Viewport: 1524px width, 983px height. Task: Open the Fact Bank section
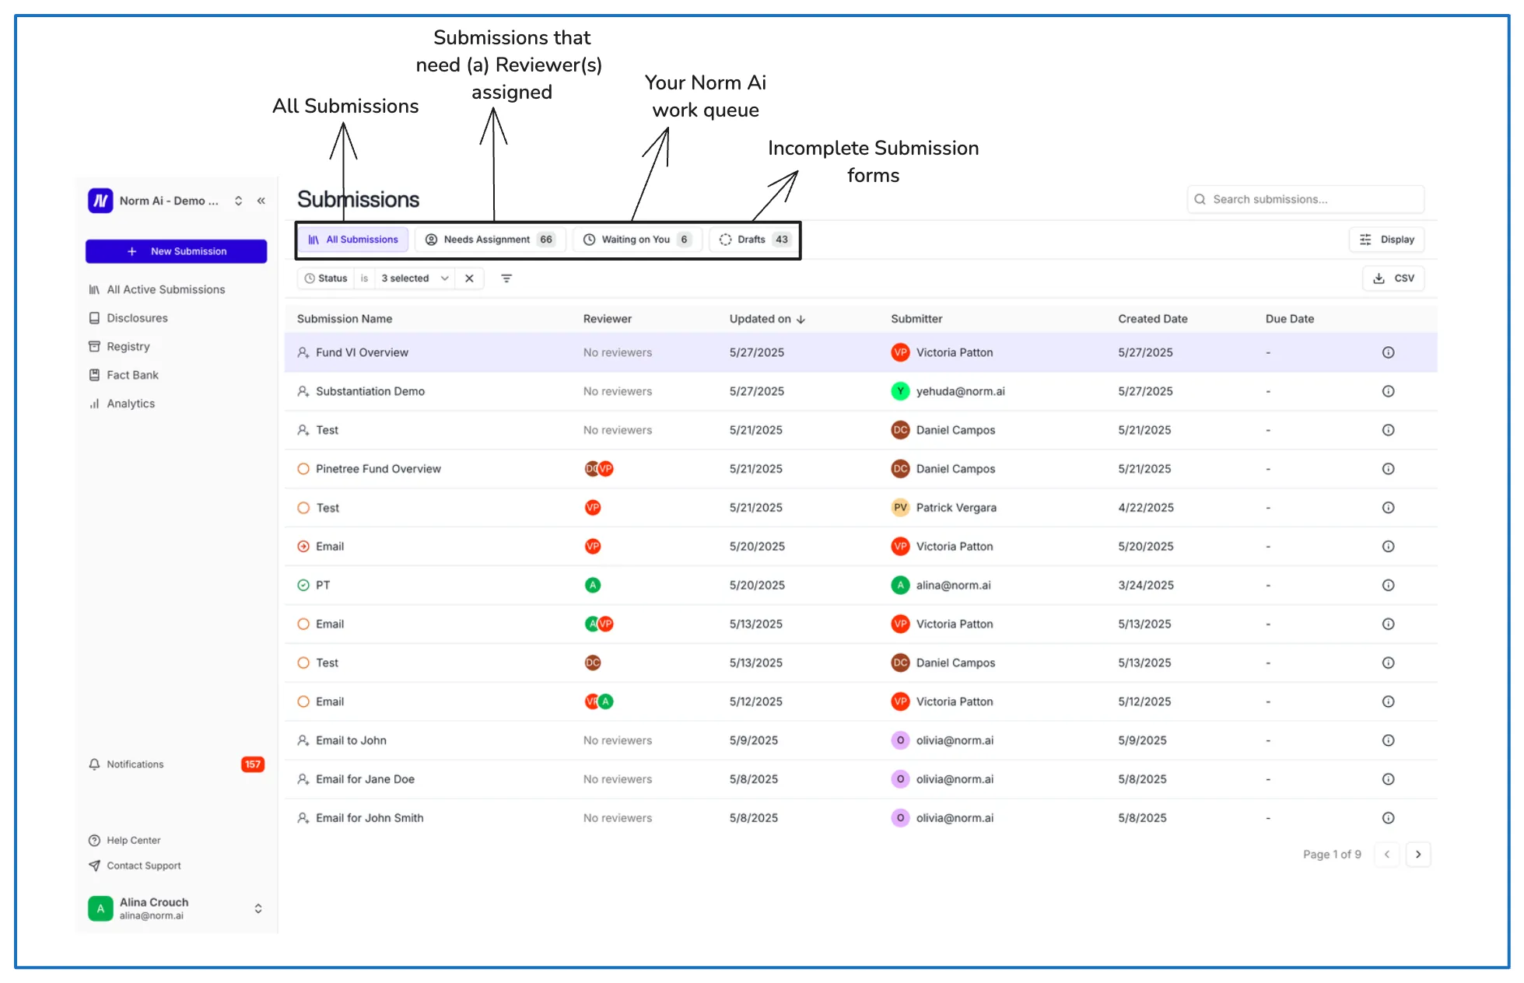point(124,375)
